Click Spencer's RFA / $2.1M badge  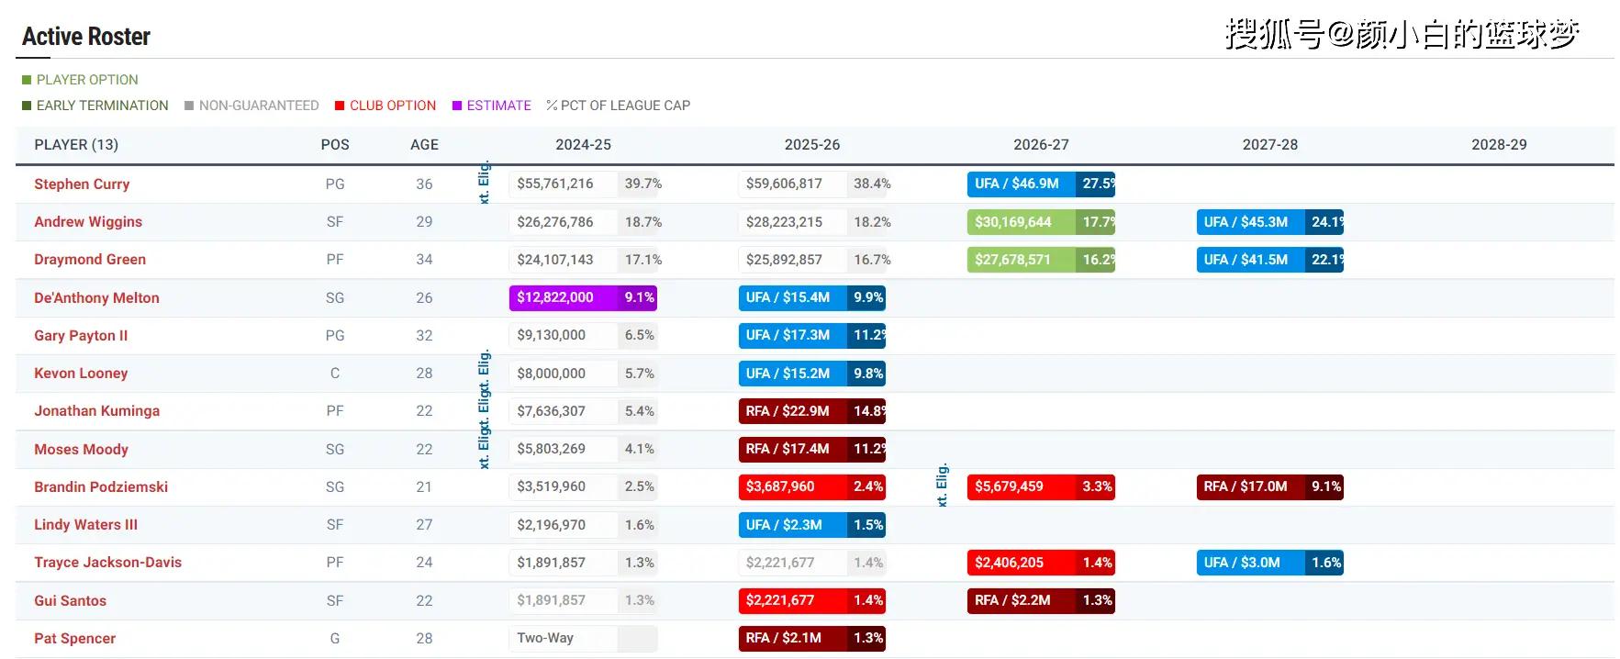point(812,638)
